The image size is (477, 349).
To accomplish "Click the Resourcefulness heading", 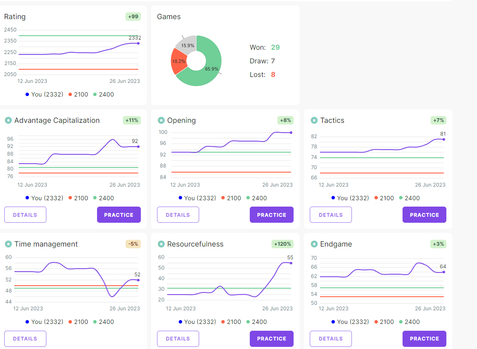I will point(195,244).
